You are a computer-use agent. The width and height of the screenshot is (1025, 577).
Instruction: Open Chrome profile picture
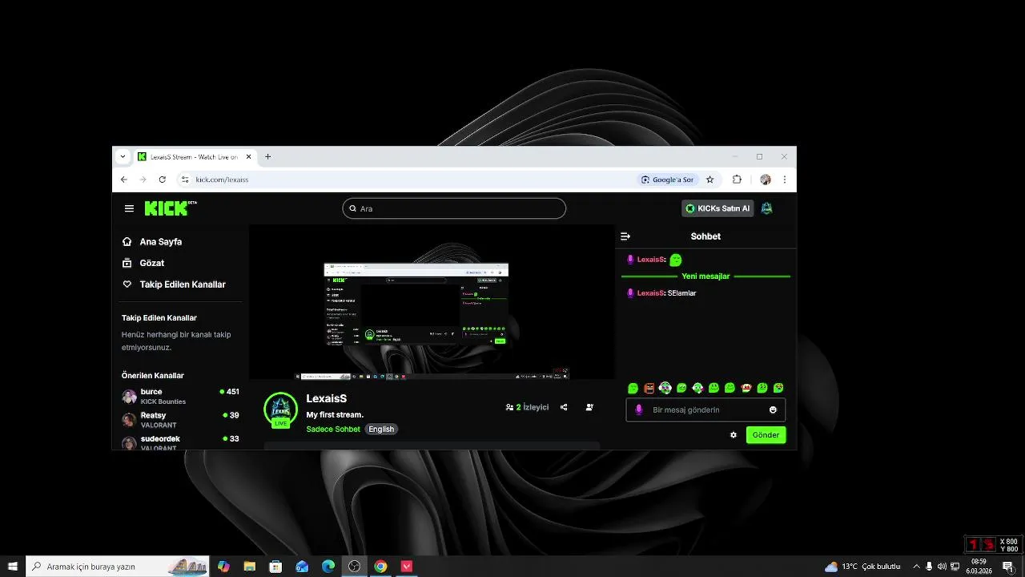(766, 180)
